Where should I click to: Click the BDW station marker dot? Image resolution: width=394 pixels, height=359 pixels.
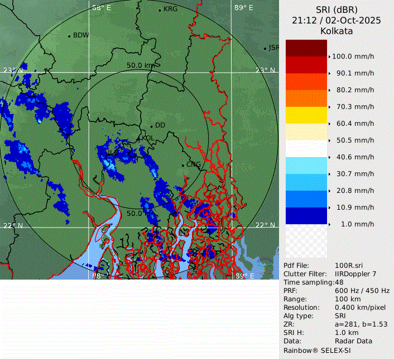point(69,36)
